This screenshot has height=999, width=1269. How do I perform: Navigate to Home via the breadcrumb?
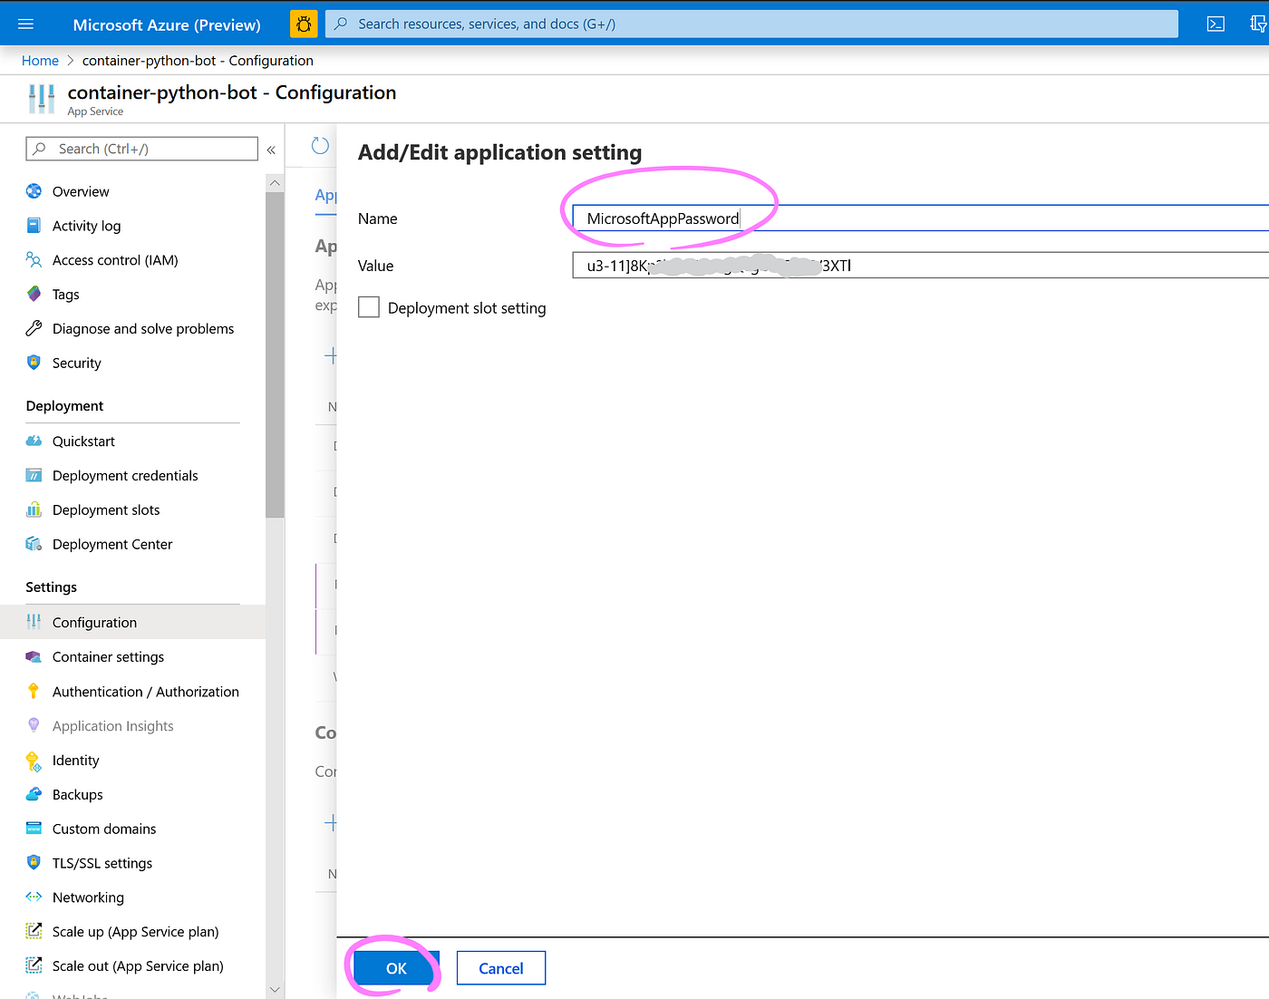(40, 60)
